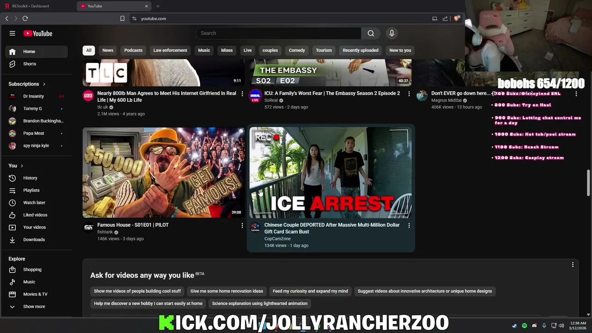Select the Music filter chip

[x=204, y=50]
